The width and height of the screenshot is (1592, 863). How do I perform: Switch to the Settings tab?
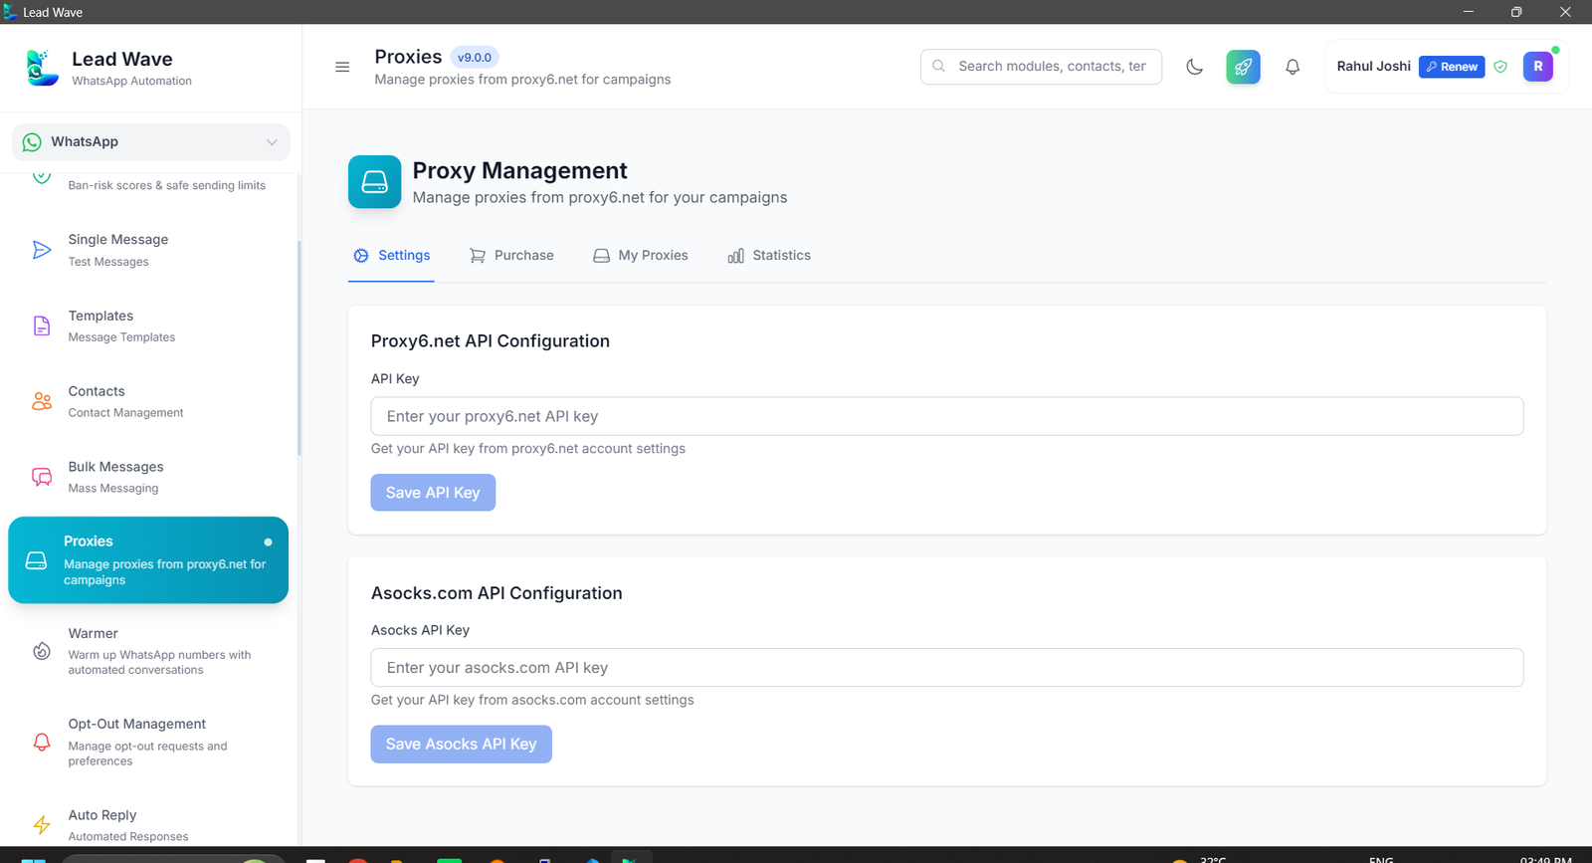tap(392, 256)
